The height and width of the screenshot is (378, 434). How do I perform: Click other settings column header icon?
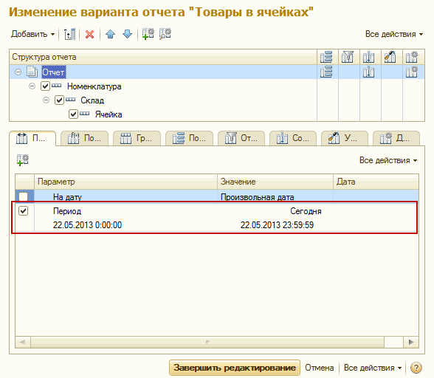(412, 57)
